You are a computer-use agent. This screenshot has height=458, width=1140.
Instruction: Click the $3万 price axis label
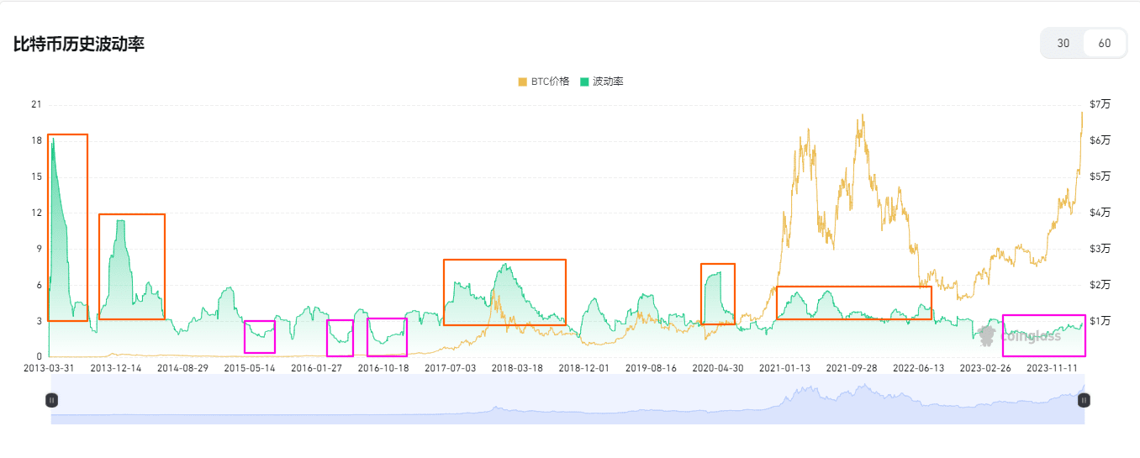coord(1100,249)
